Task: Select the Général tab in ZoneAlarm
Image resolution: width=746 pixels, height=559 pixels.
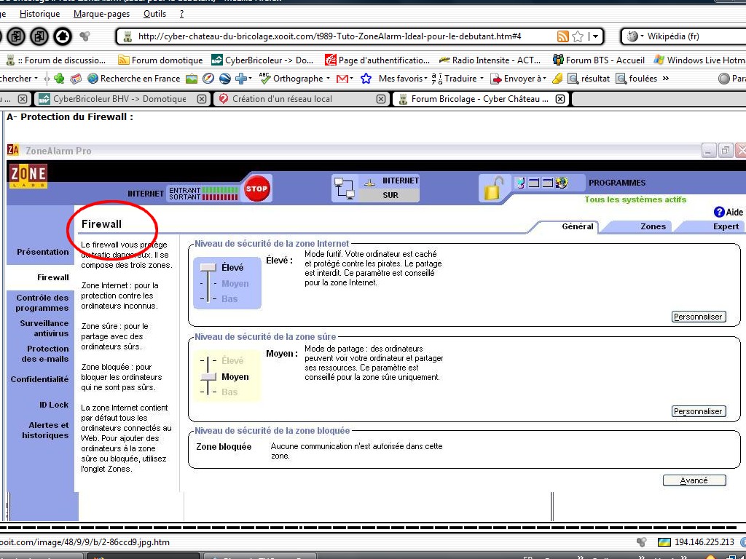Action: tap(578, 226)
